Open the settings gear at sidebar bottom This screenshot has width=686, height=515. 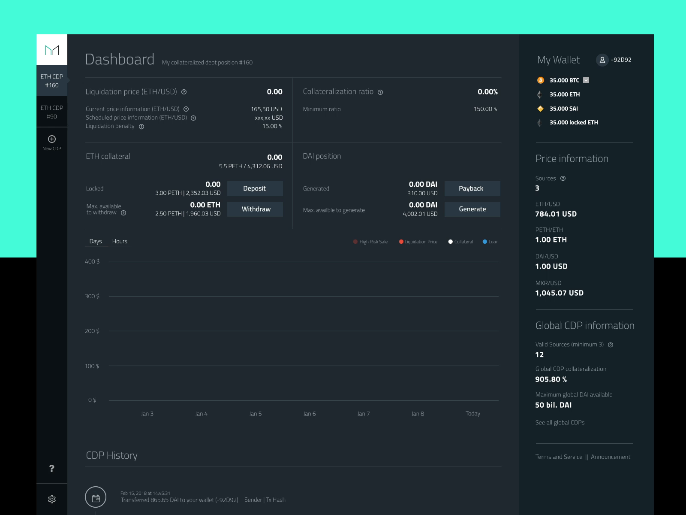52,499
